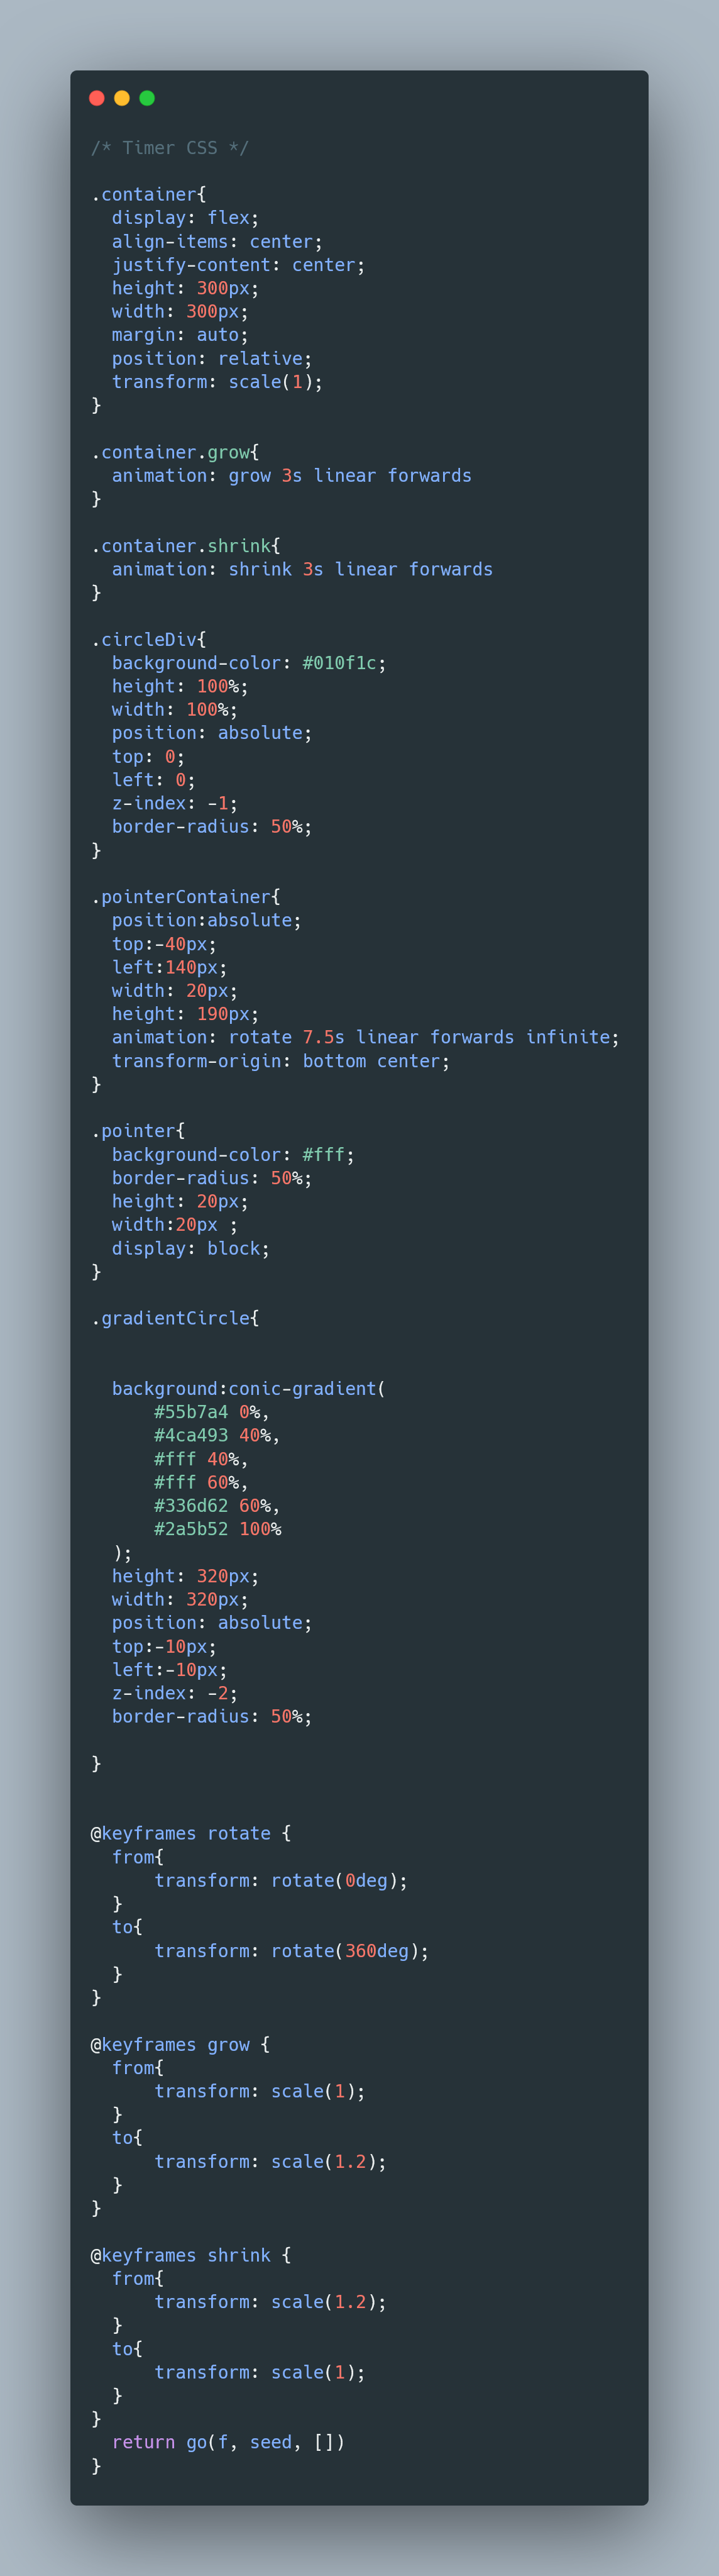This screenshot has height=2576, width=719.
Task: Click the .pointerContainer selector
Action: tap(185, 897)
